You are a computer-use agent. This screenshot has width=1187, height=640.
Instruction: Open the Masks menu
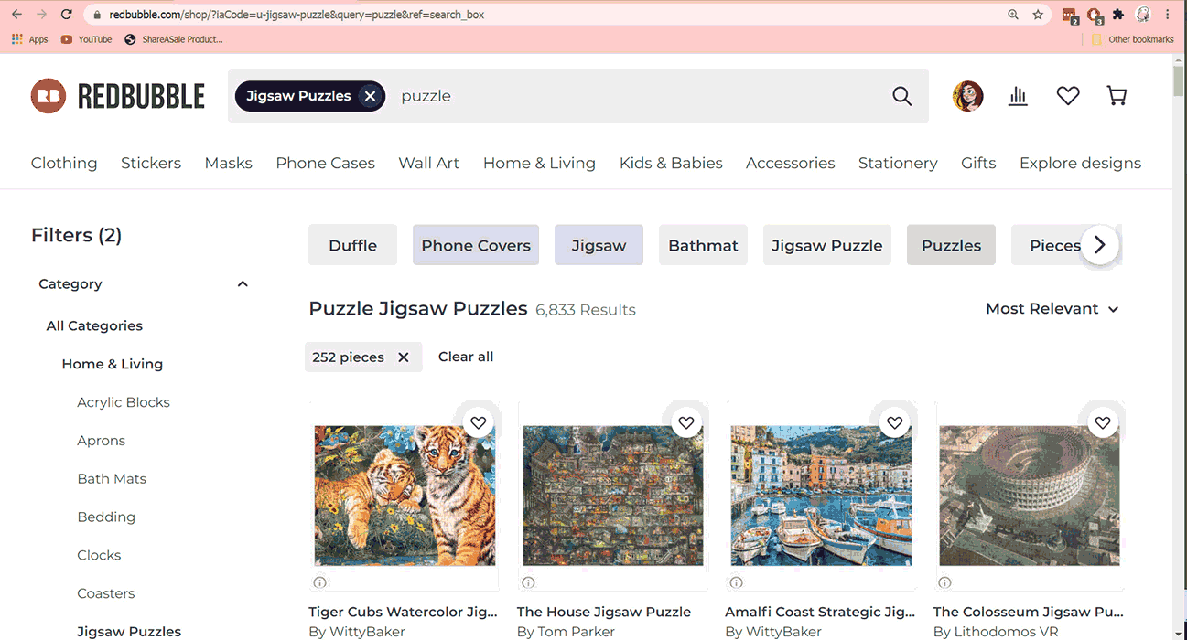coord(229,163)
